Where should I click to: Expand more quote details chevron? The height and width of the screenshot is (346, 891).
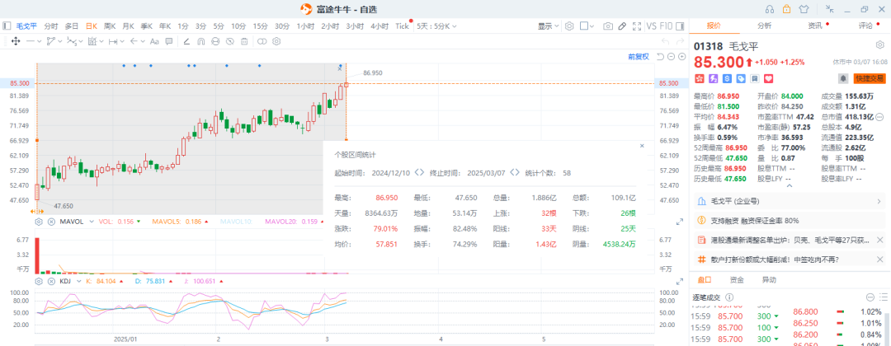point(789,185)
